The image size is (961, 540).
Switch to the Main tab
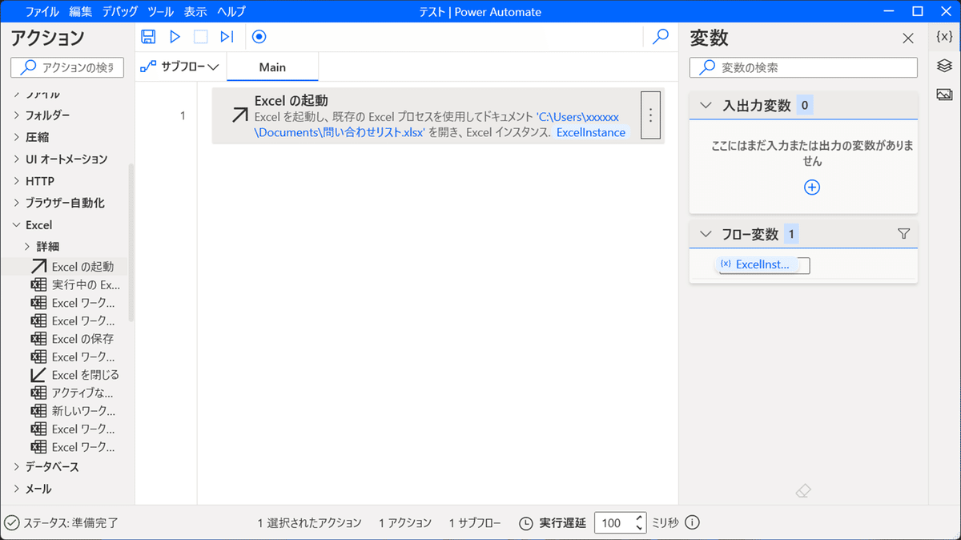coord(272,67)
